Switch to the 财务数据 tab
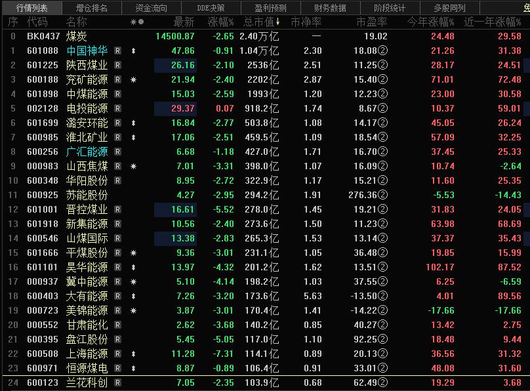The height and width of the screenshot is (391, 530). [330, 8]
